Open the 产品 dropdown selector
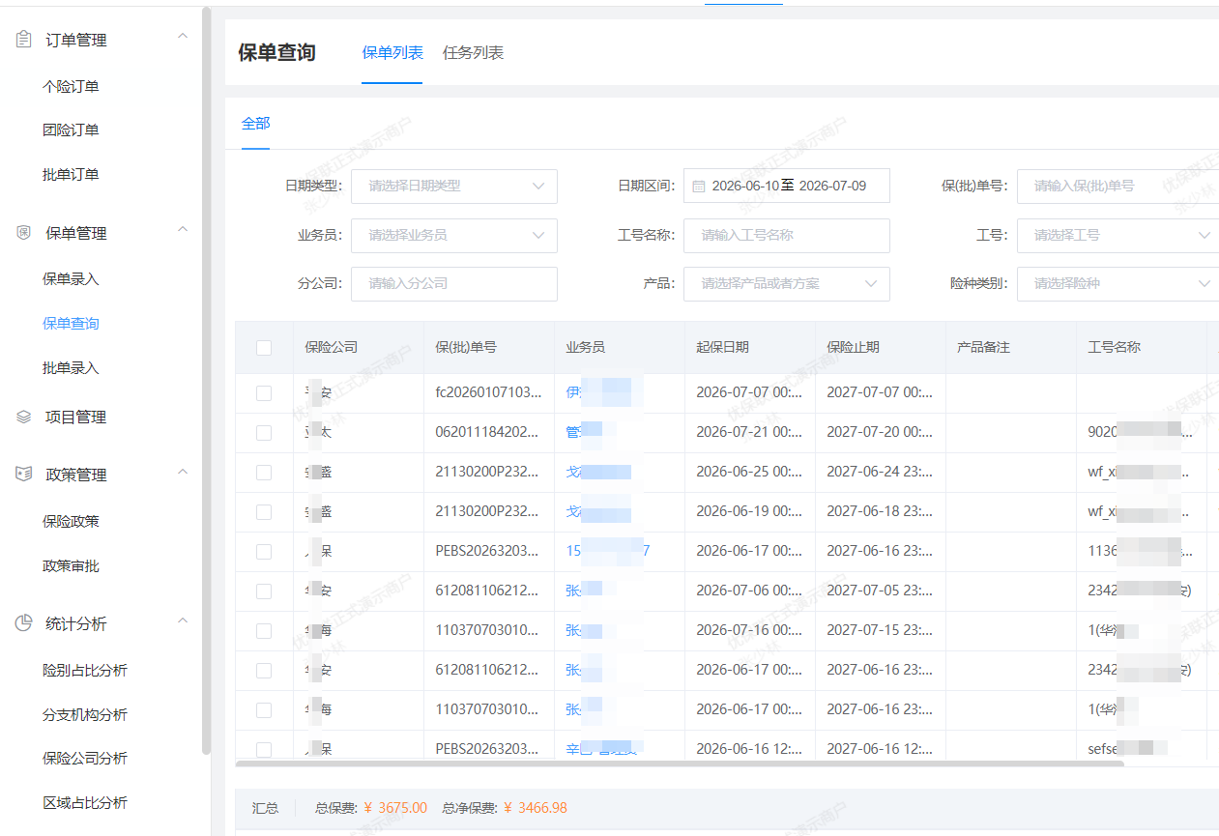Image resolution: width=1219 pixels, height=836 pixels. click(787, 284)
